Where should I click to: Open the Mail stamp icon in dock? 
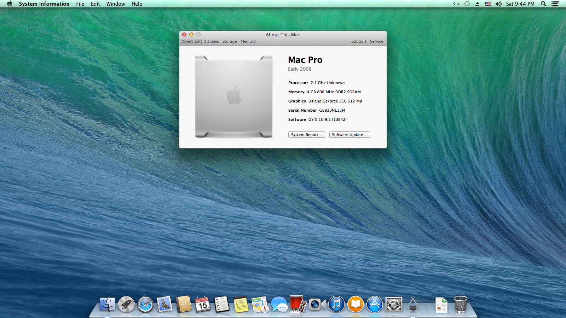[x=164, y=304]
